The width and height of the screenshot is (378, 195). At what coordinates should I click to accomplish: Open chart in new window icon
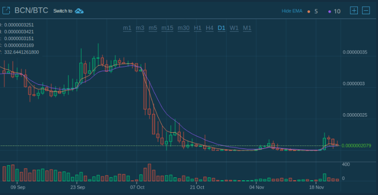6,11
